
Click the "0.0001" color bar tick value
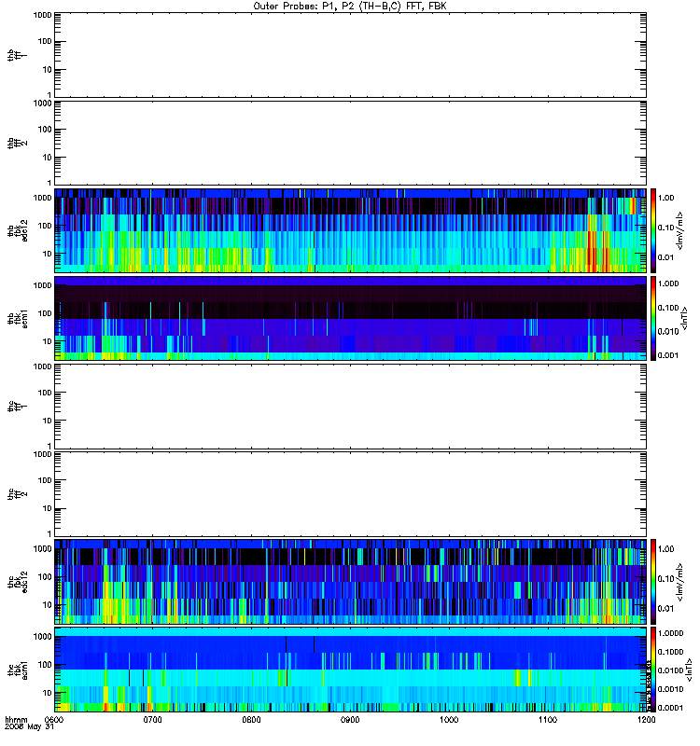(x=670, y=708)
